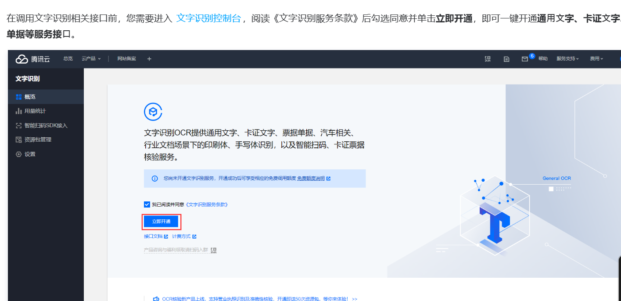Click the 设置 gear icon
This screenshot has width=621, height=301.
pyautogui.click(x=18, y=154)
